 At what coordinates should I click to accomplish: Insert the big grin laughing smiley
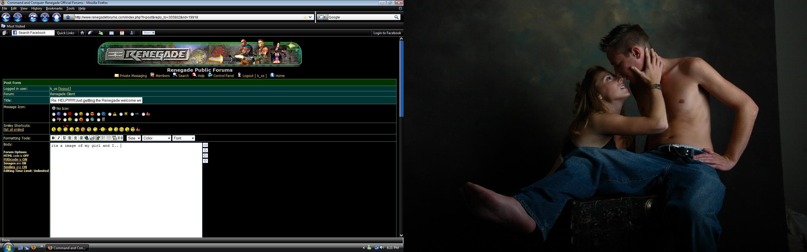(x=122, y=129)
